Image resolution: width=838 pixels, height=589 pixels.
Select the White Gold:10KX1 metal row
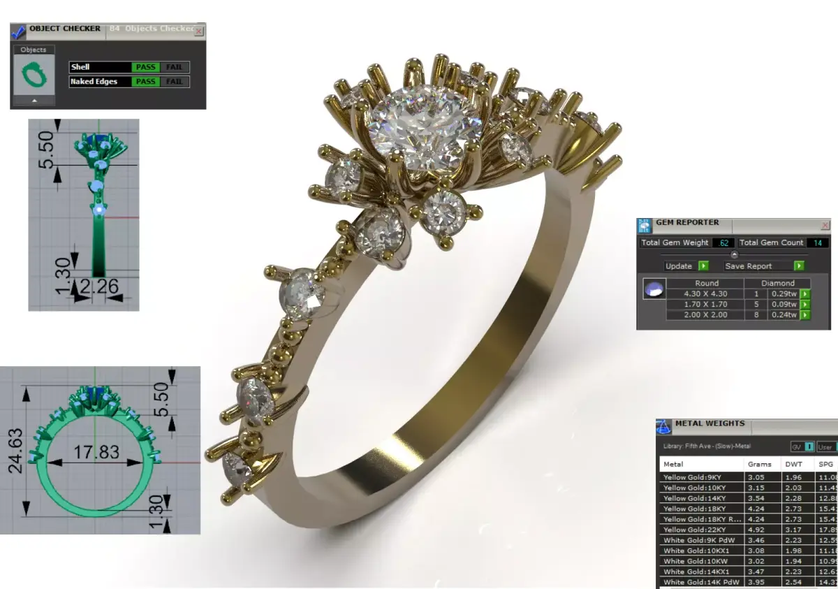(749, 551)
